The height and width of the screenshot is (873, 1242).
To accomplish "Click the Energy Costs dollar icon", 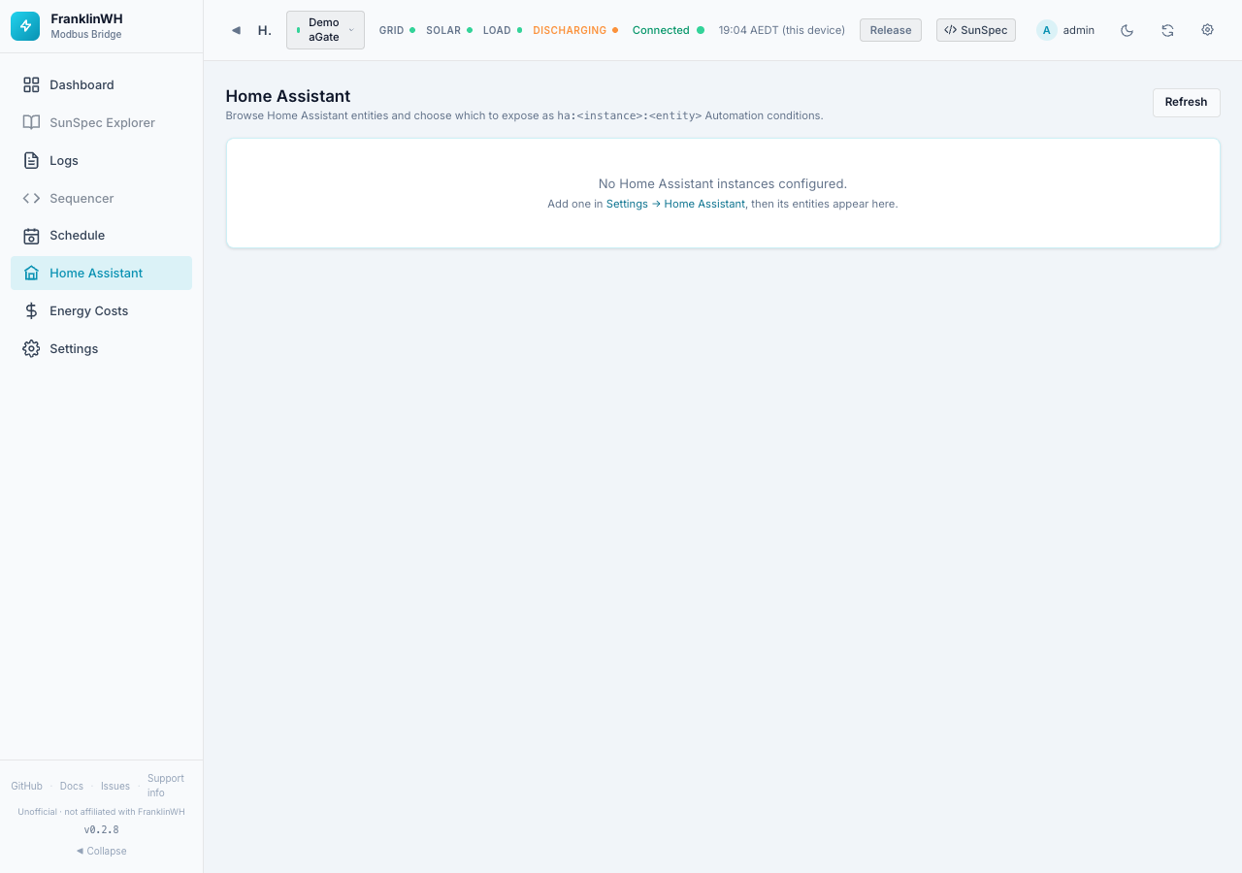I will [31, 311].
